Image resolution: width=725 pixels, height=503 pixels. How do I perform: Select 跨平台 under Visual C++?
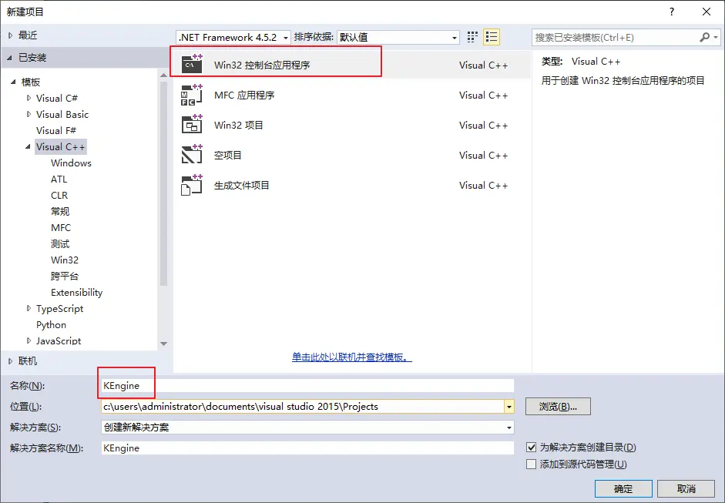(x=65, y=276)
